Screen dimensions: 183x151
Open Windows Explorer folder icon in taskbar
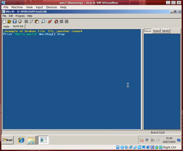31,140
